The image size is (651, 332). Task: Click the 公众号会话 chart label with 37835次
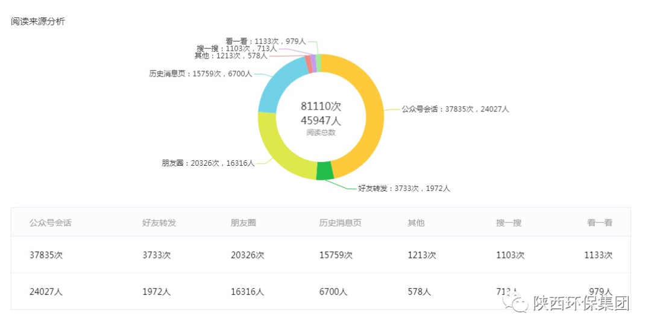[455, 109]
